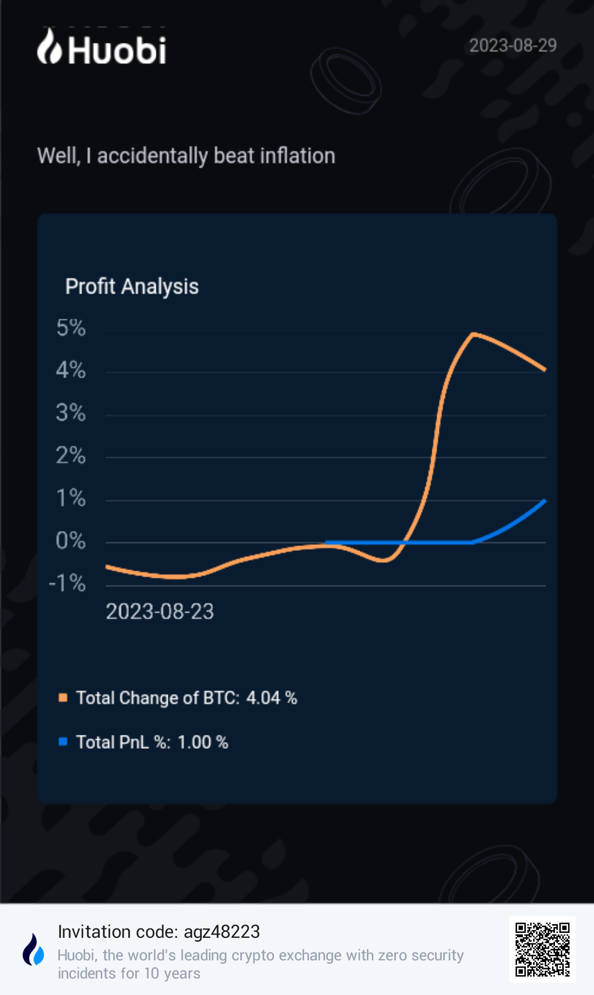Click the 'accidentally beat inflation' caption
This screenshot has height=995, width=594.
click(x=186, y=156)
